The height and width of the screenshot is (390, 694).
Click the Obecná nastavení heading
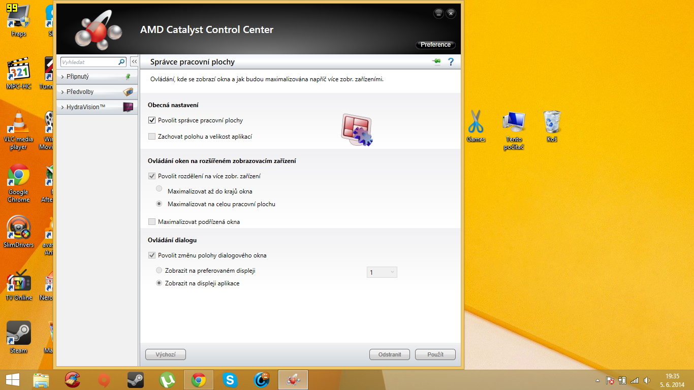(173, 105)
